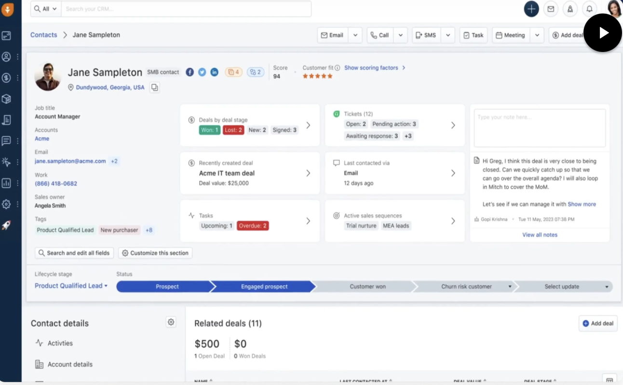Click the orange badge showing 4
The width and height of the screenshot is (623, 385).
234,72
